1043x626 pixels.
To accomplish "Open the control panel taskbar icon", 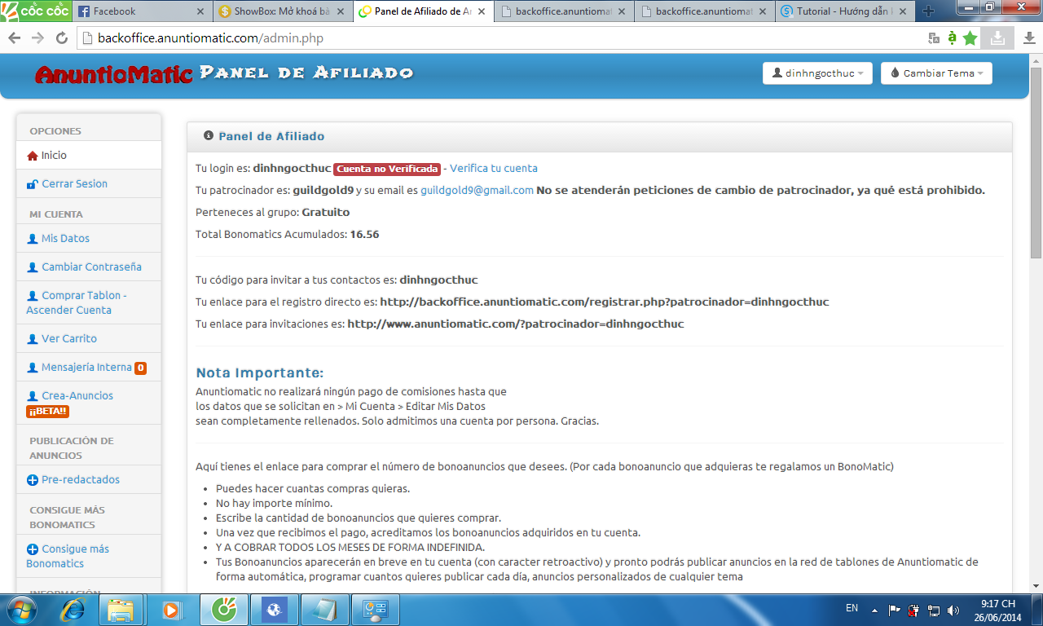I will (x=374, y=609).
